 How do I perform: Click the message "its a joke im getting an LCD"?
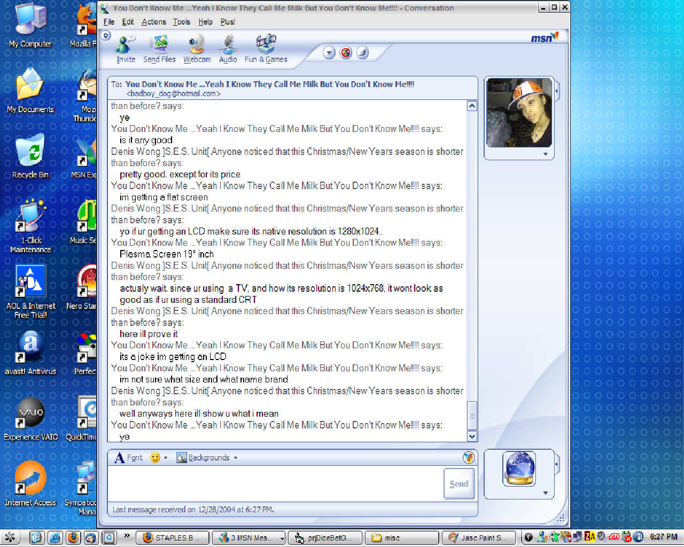[173, 357]
